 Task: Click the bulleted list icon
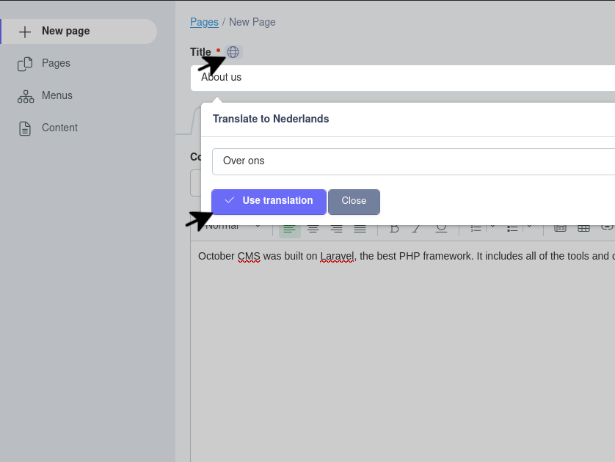[x=512, y=229]
